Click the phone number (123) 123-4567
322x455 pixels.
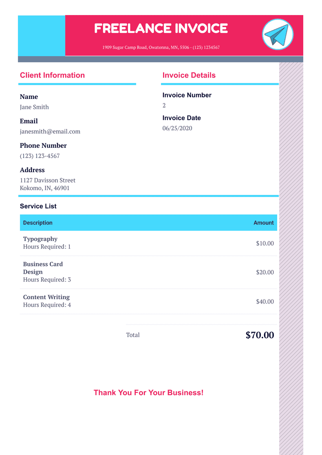point(40,156)
